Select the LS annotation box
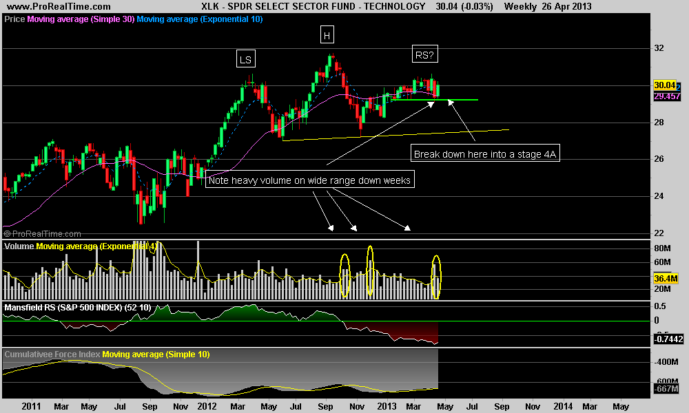 click(246, 59)
